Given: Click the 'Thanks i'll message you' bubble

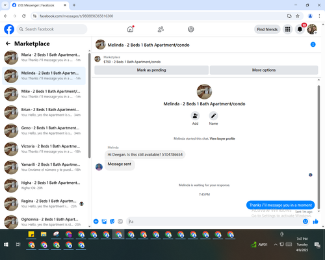Looking at the screenshot, I should [280, 205].
